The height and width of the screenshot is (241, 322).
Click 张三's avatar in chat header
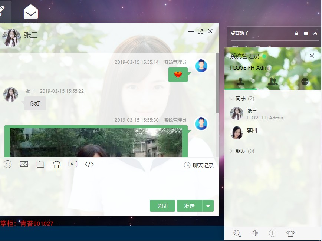point(11,38)
